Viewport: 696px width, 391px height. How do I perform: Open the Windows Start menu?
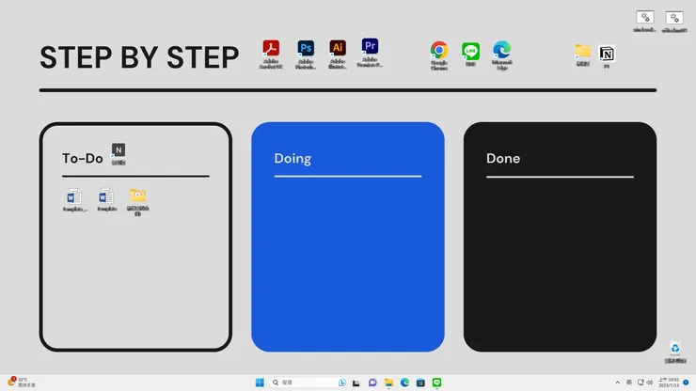(x=260, y=383)
